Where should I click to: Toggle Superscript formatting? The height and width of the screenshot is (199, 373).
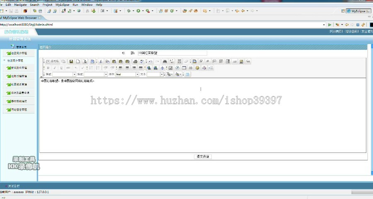[82, 68]
